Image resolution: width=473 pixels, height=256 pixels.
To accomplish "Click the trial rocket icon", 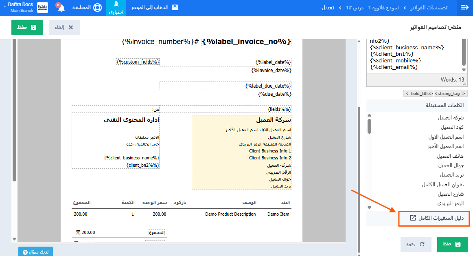I will click(116, 4).
